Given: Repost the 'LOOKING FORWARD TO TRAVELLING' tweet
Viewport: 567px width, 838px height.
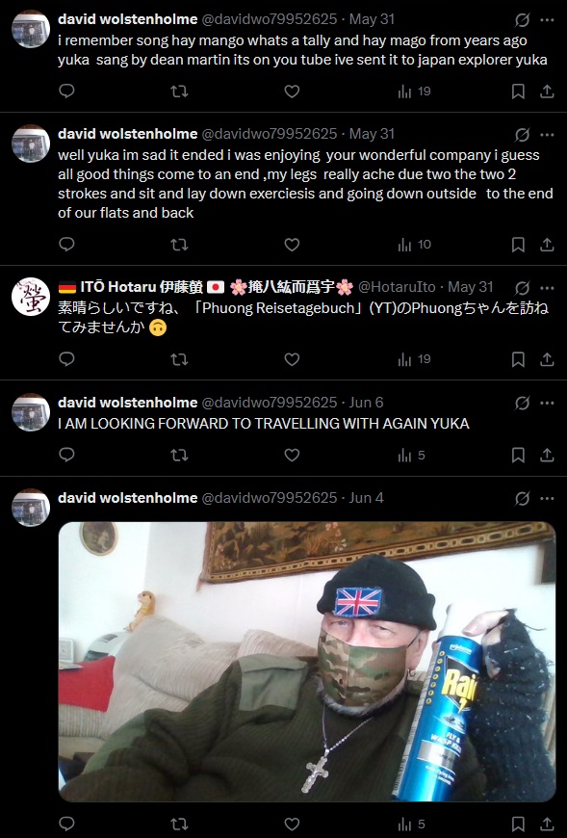Looking at the screenshot, I should [179, 456].
